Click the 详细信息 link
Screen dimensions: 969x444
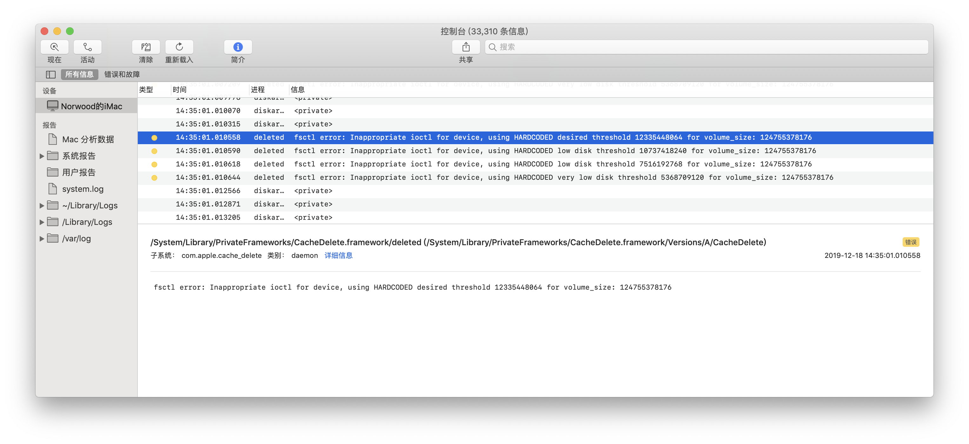click(x=338, y=255)
